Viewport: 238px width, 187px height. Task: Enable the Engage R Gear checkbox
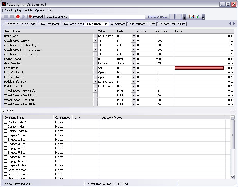(x=5, y=165)
